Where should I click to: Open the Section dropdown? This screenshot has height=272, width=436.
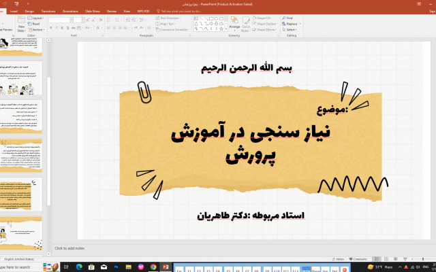[x=36, y=30]
